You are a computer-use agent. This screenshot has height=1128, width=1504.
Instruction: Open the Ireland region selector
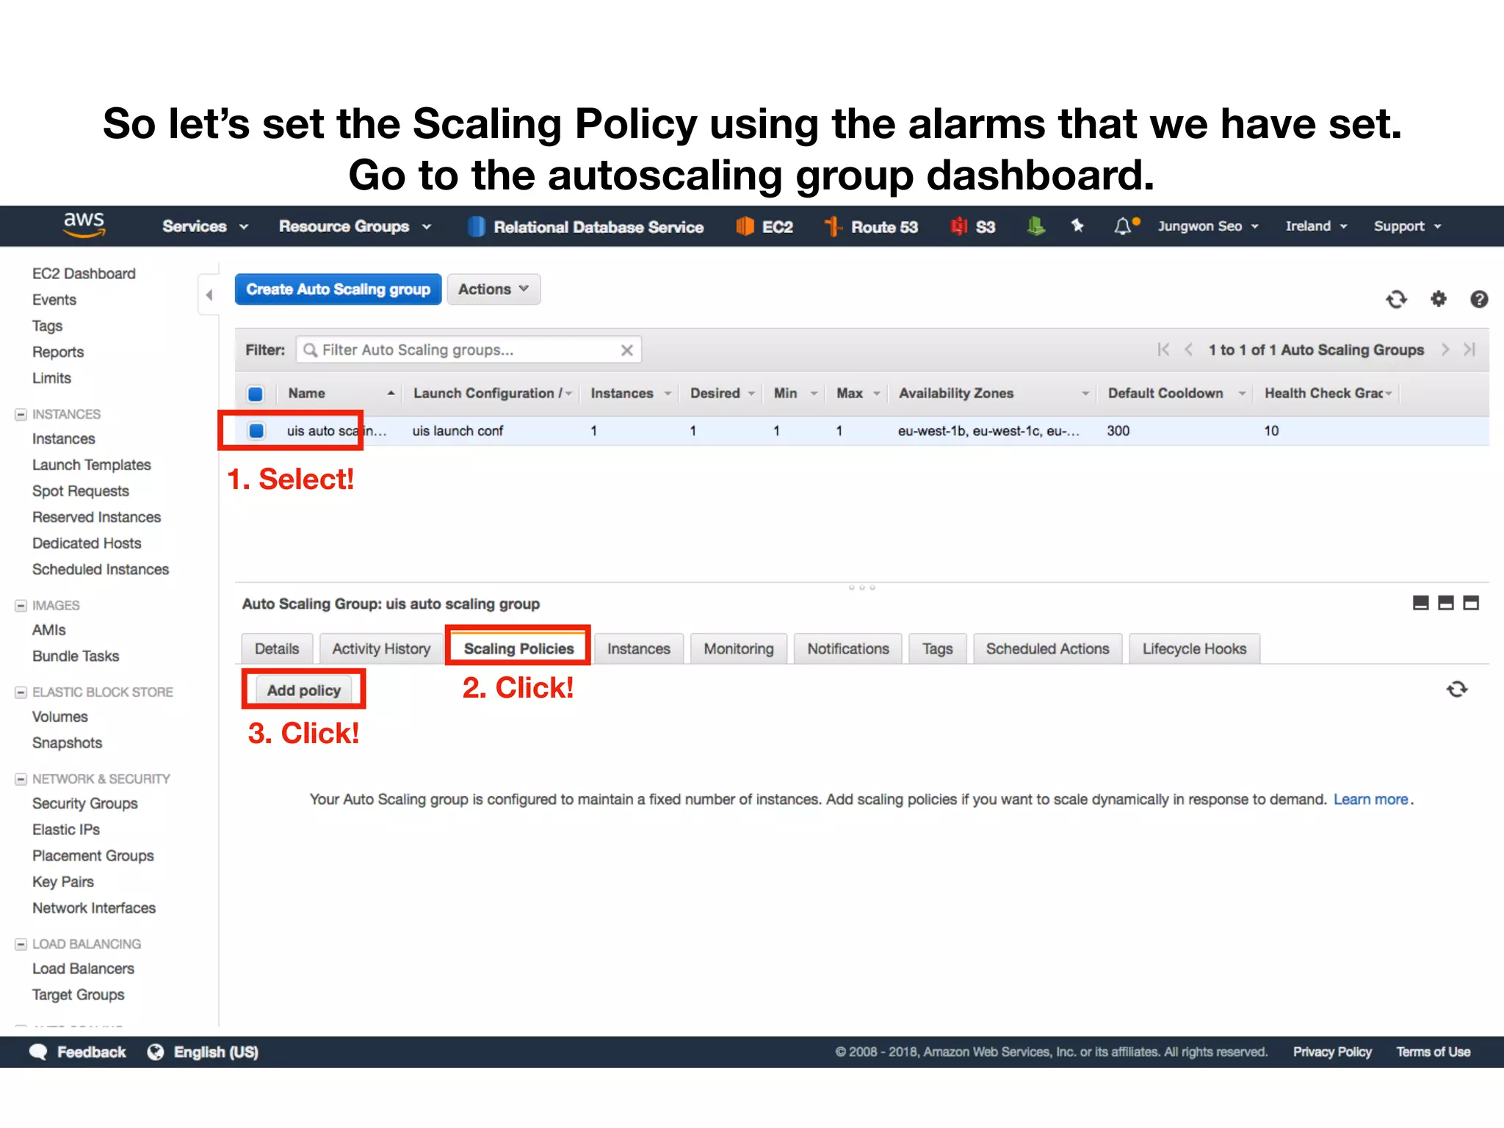point(1316,226)
